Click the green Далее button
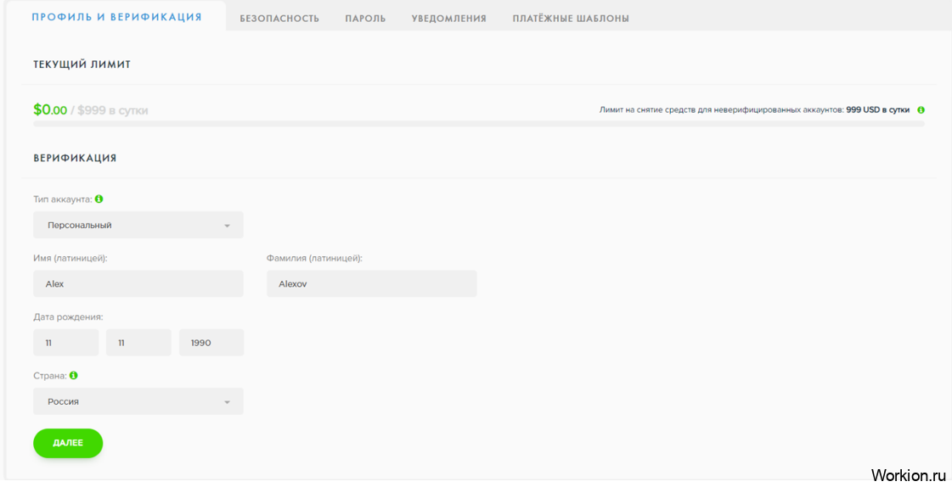Viewport: 952px width, 487px height. coord(68,444)
